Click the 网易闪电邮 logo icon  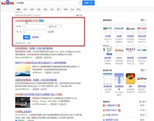142,79
